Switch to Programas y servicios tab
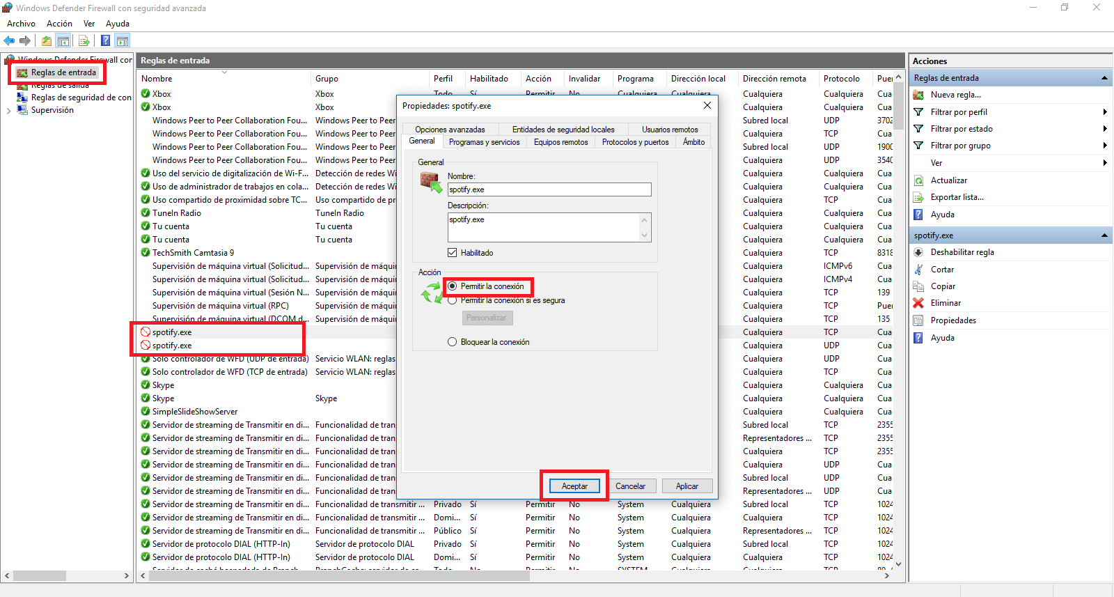This screenshot has height=597, width=1114. (485, 142)
